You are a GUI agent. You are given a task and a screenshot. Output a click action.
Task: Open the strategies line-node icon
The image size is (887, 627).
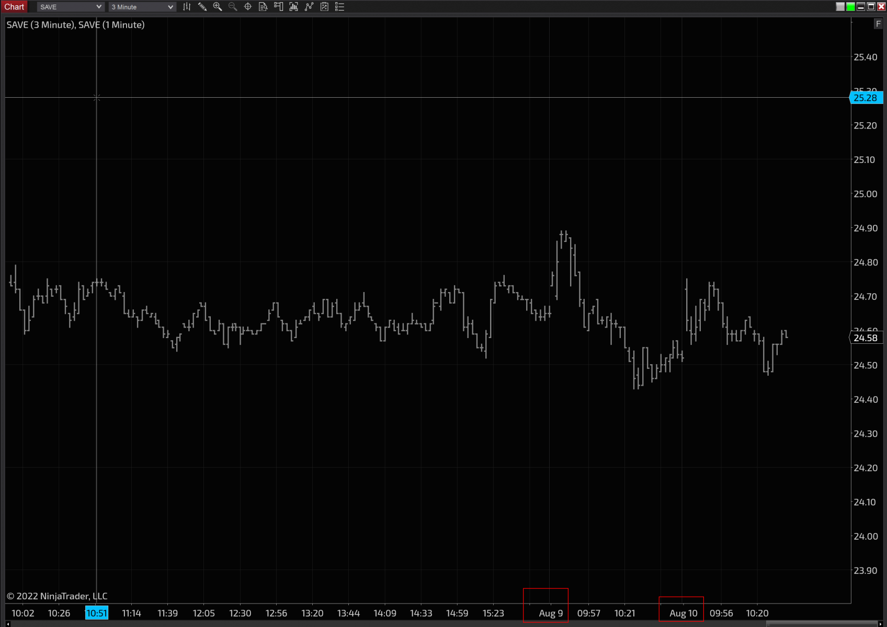coord(309,7)
